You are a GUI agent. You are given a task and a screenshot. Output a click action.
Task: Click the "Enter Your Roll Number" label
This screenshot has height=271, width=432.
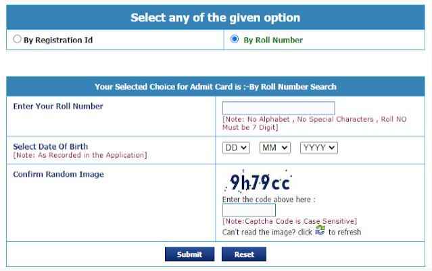click(58, 106)
